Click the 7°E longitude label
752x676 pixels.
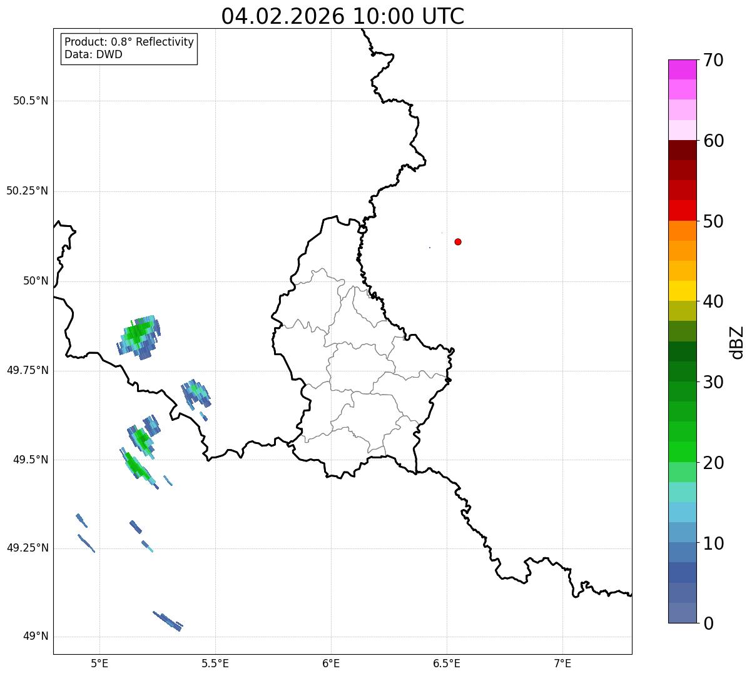coord(563,663)
